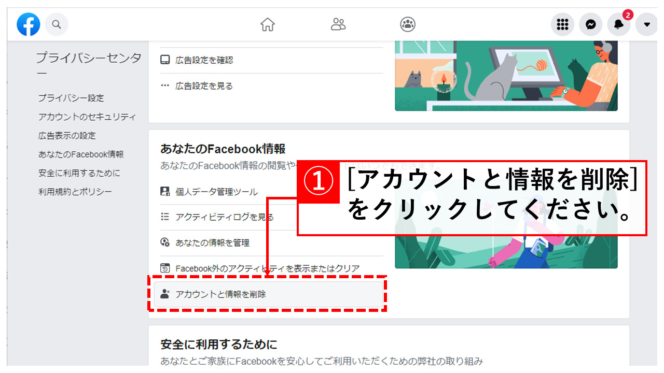Select アカウントのセキュリティ in the sidebar
Image resolution: width=664 pixels, height=373 pixels.
point(87,117)
